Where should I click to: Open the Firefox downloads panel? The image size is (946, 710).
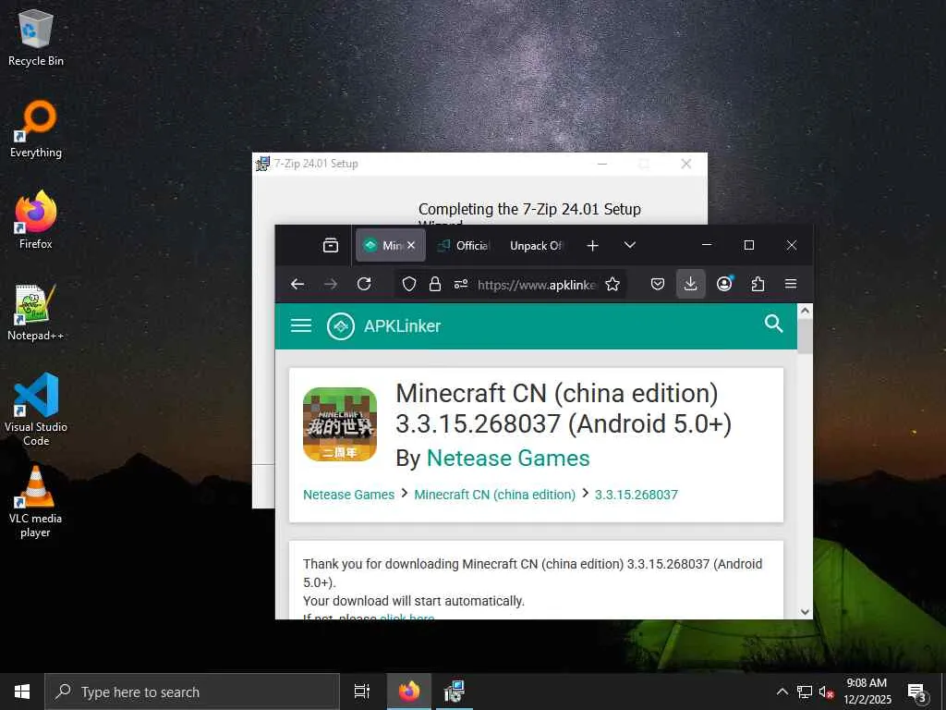pyautogui.click(x=691, y=284)
